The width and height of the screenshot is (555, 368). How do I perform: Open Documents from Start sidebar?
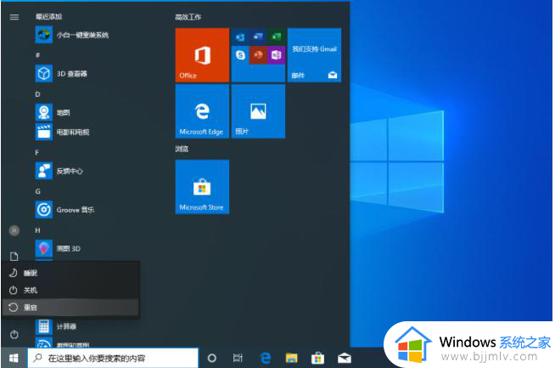[x=14, y=257]
